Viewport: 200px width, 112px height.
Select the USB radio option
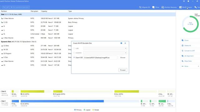[74, 49]
